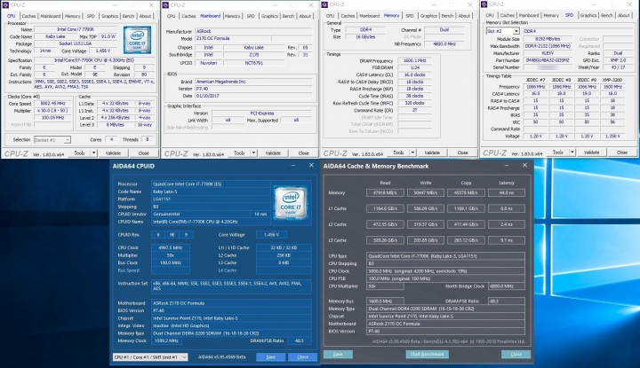Click Save in AIDA64 CPUID window
The width and height of the screenshot is (640, 368).
(270, 357)
